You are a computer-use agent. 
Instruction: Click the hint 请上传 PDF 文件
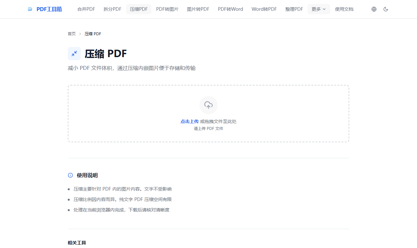tap(208, 129)
